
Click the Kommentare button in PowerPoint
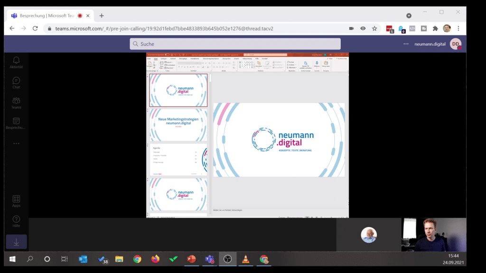pos(342,58)
